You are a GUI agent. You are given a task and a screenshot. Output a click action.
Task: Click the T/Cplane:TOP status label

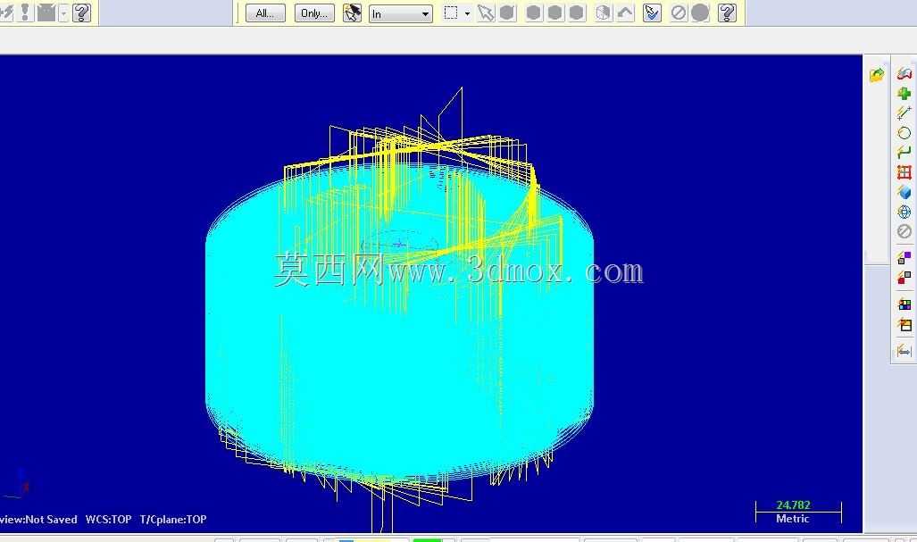point(173,519)
